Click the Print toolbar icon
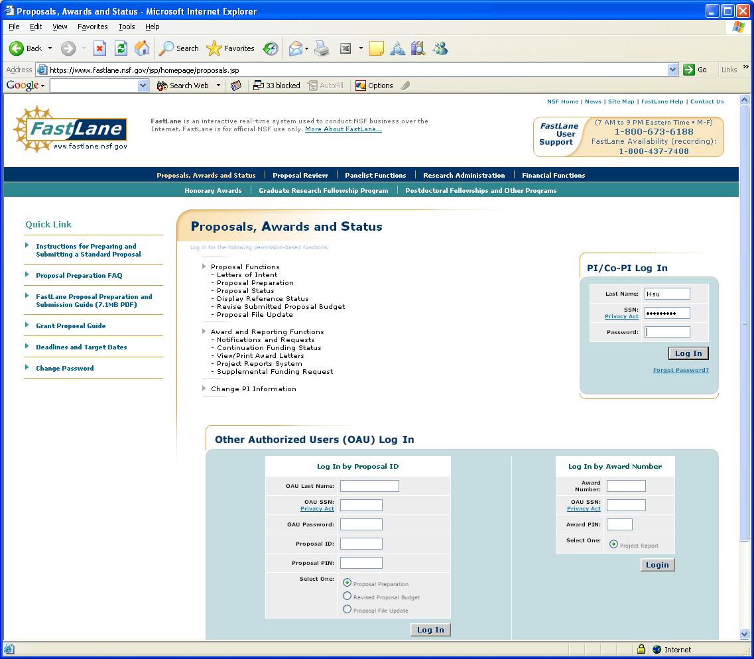 [322, 48]
